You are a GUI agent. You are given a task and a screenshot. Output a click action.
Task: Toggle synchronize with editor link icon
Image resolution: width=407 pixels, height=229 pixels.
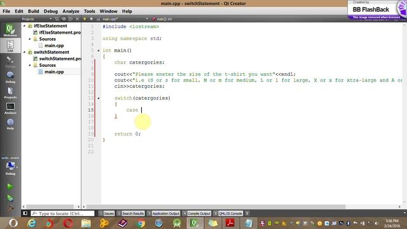[x=64, y=19]
